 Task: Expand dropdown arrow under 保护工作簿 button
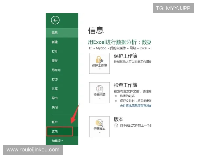coord(100,69)
